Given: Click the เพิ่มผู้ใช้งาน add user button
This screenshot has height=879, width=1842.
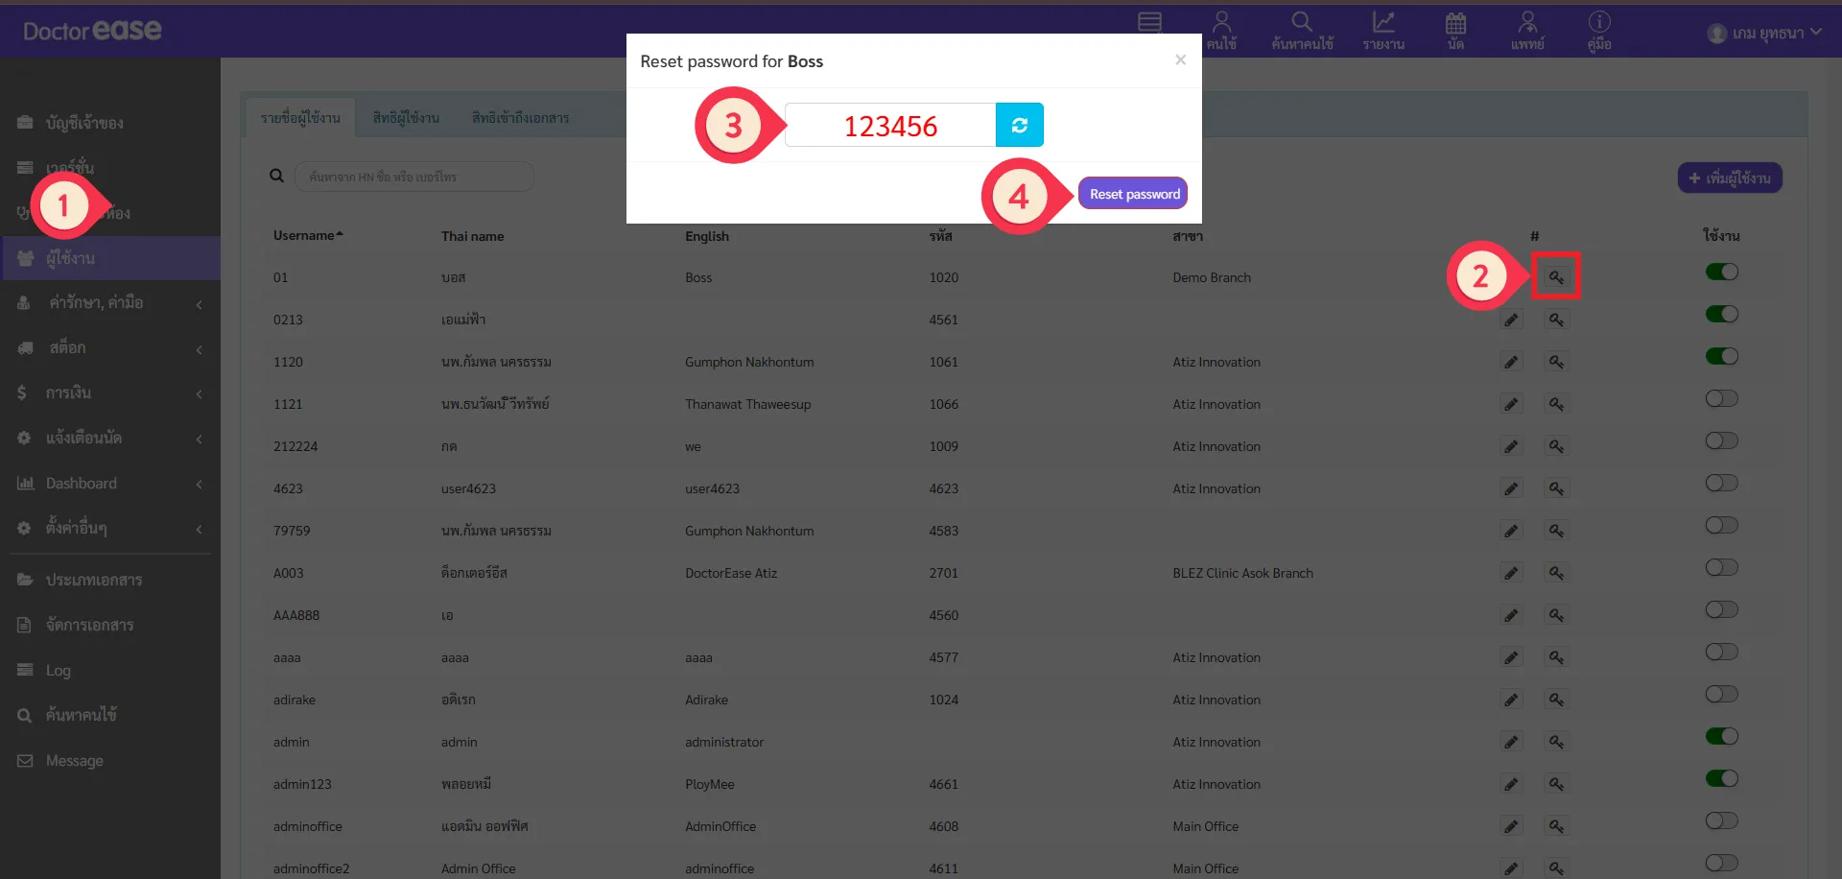Looking at the screenshot, I should click(x=1729, y=178).
